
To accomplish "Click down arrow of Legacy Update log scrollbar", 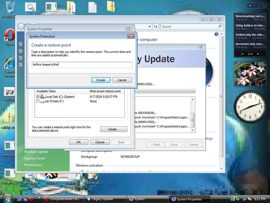I will tap(193, 130).
